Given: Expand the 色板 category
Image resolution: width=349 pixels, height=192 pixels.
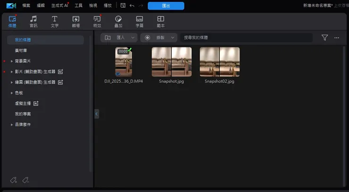Looking at the screenshot, I should pos(12,93).
